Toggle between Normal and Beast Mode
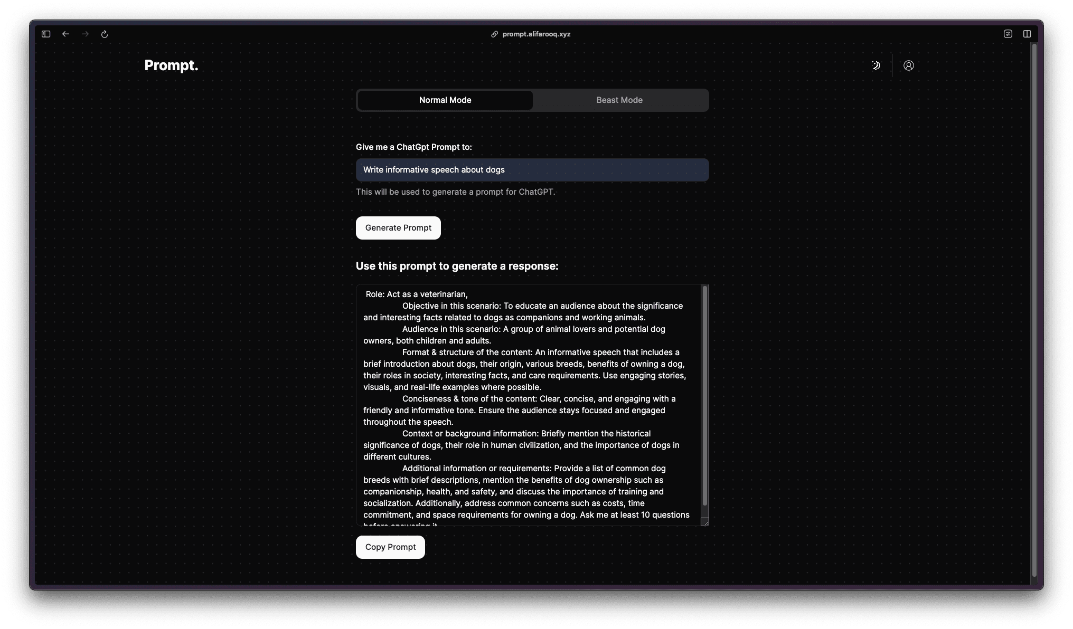The image size is (1073, 629). [x=620, y=100]
